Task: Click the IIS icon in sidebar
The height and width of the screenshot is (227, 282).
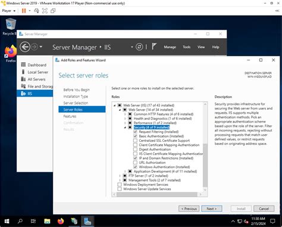Action: (23, 94)
